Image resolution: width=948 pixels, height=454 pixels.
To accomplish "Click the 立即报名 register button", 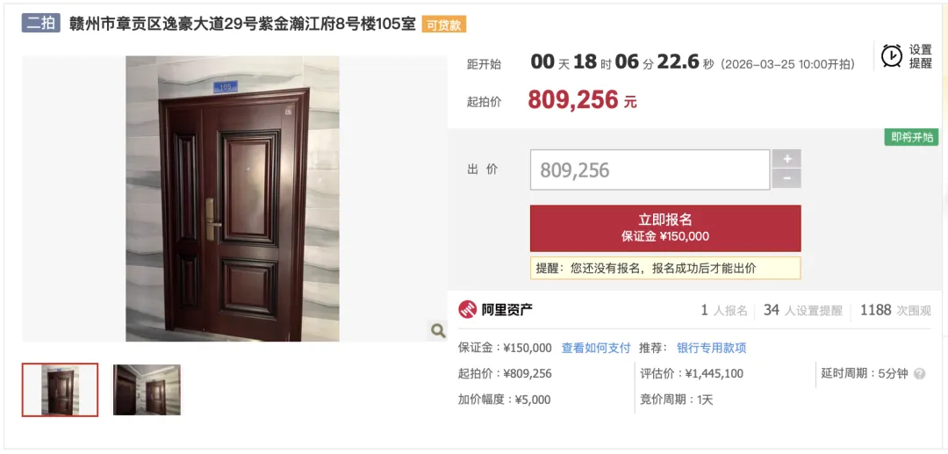I will (x=665, y=228).
